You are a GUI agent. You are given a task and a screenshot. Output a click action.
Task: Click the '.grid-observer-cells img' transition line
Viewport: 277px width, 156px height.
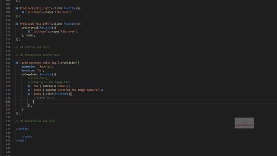[x=47, y=62]
